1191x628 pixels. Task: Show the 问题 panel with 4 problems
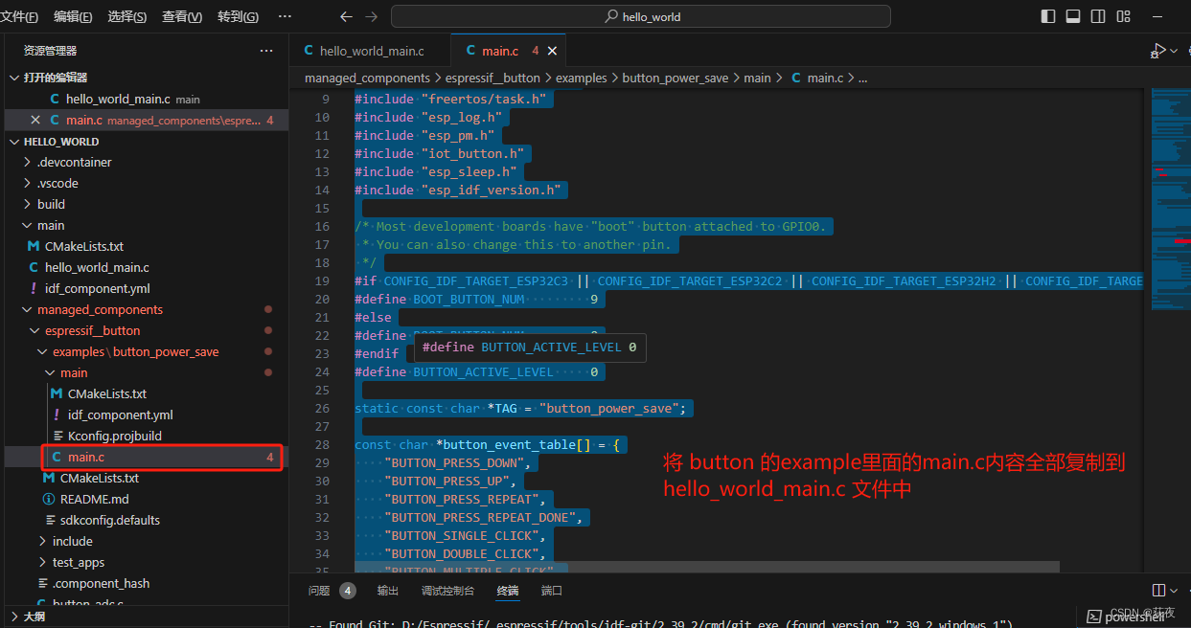(x=318, y=590)
